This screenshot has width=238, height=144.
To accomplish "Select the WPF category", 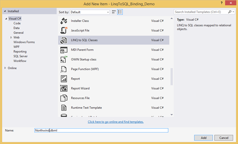I will (x=16, y=47).
